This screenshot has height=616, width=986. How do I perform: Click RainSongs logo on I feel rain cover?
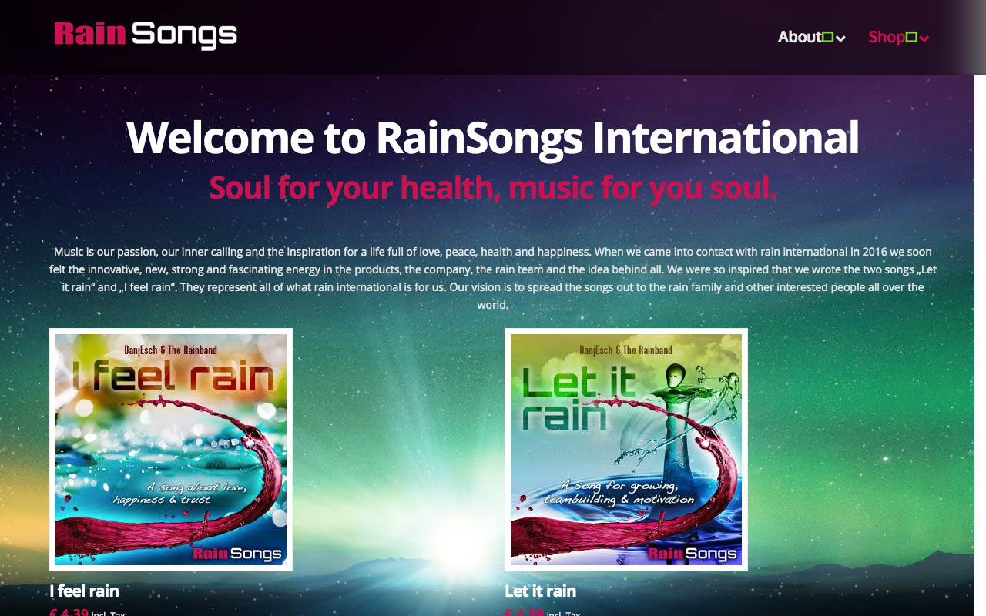pyautogui.click(x=237, y=553)
